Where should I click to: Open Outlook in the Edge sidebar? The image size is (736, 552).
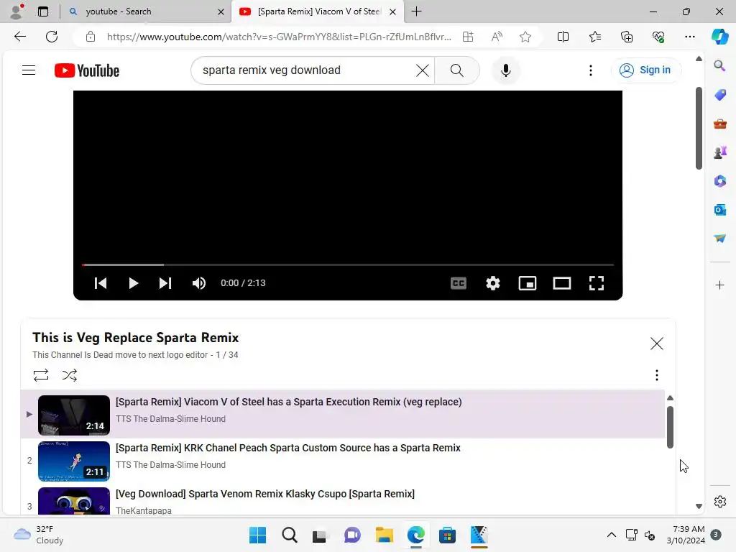click(719, 210)
